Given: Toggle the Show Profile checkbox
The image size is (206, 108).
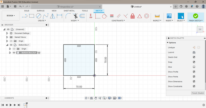Looking at the screenshot, I should click(194, 72).
